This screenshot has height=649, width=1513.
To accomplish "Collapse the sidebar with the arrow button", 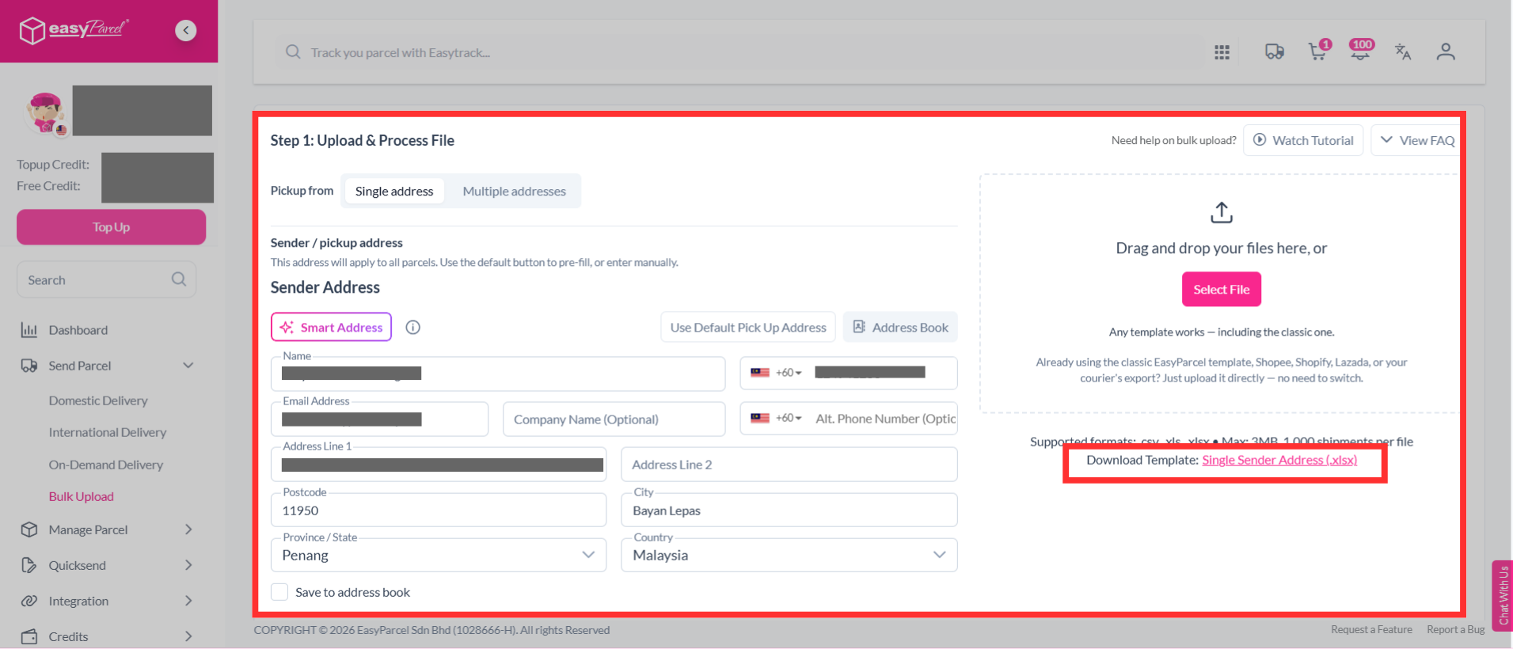I will (186, 30).
